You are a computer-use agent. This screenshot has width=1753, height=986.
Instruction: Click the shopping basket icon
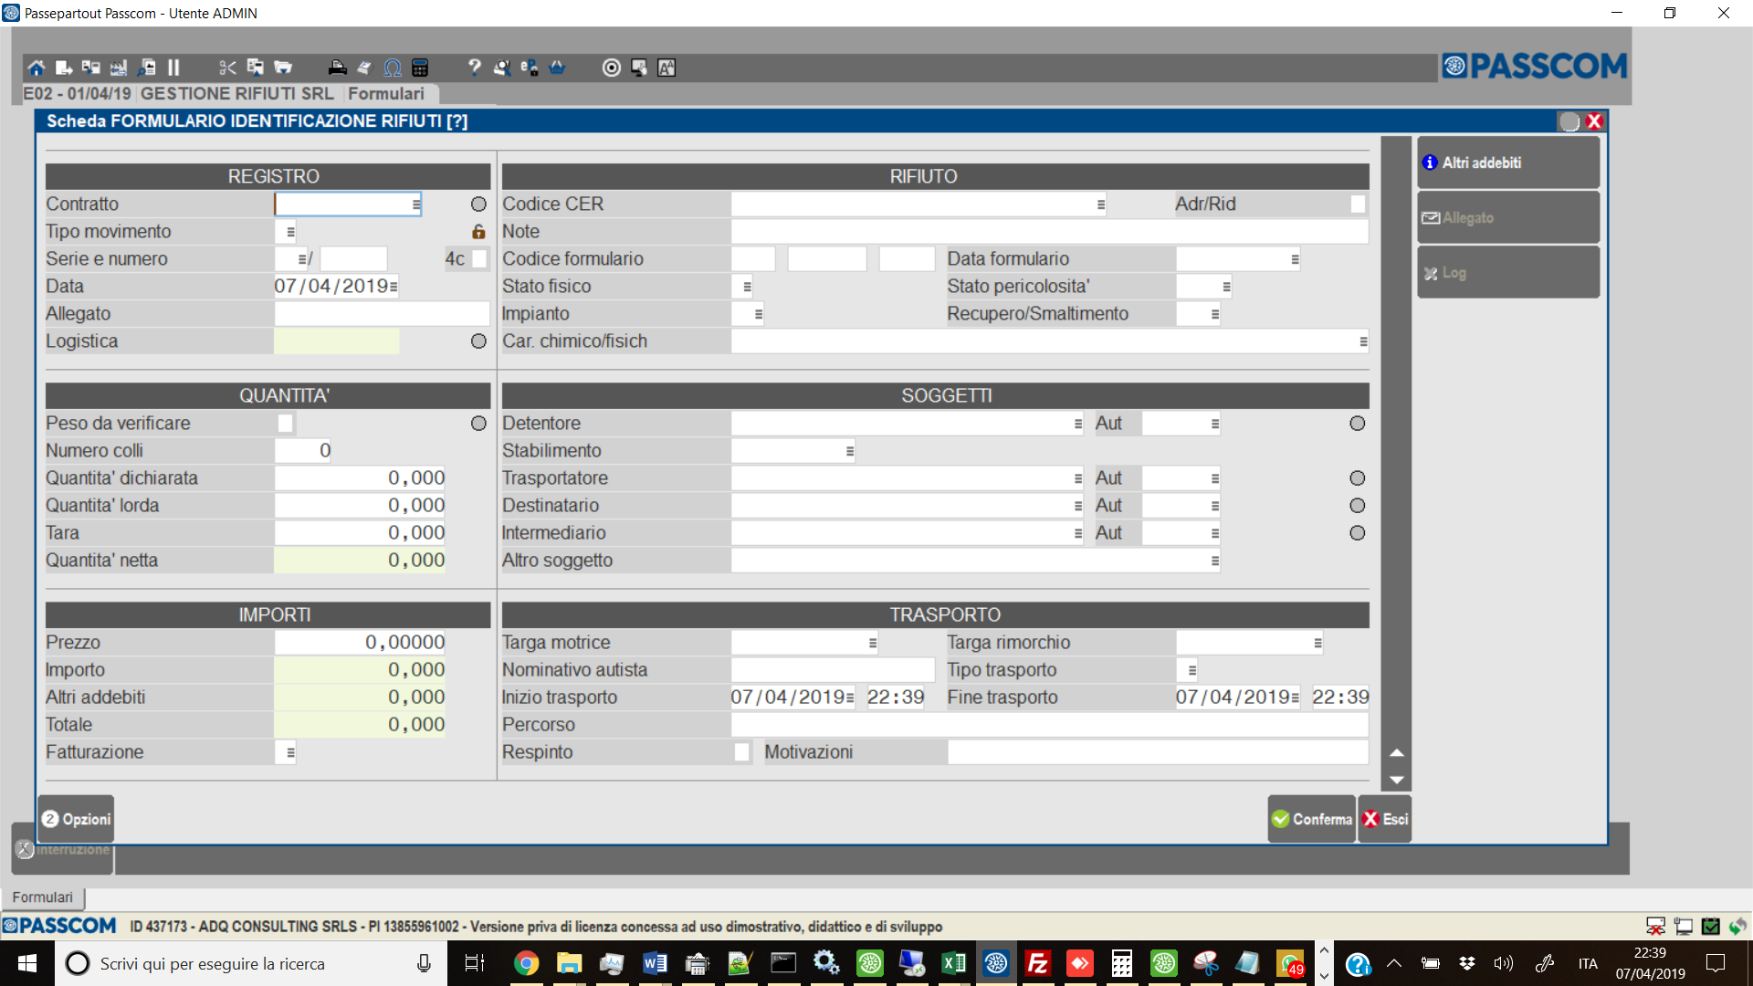click(557, 68)
